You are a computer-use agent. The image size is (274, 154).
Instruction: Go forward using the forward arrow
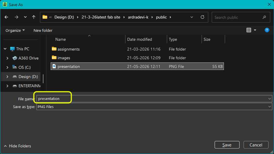[x=17, y=17]
